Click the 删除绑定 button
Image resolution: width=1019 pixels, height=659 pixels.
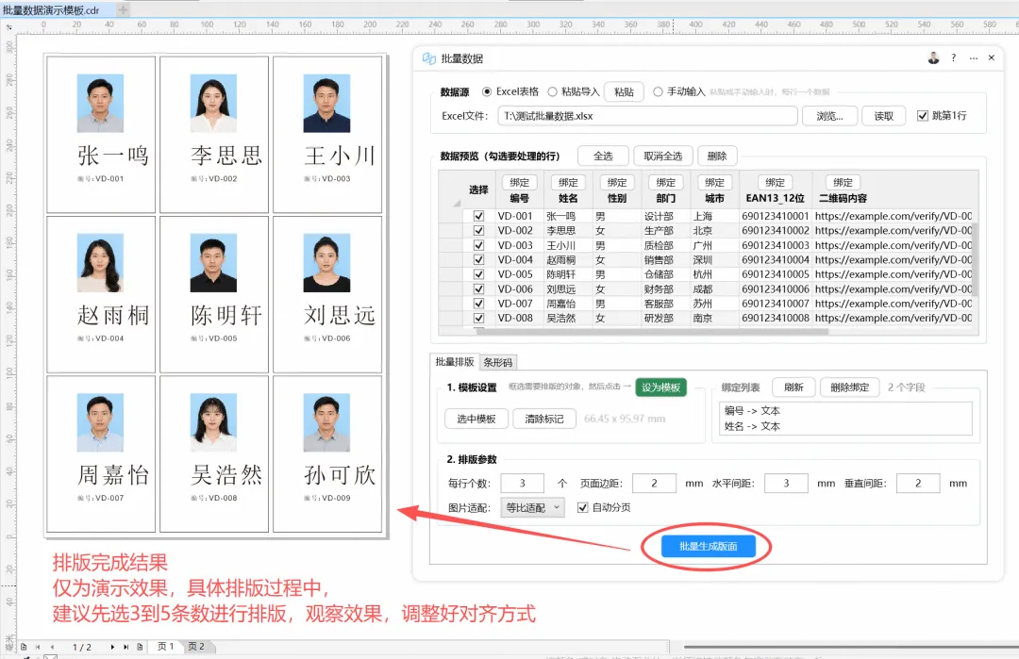(849, 387)
